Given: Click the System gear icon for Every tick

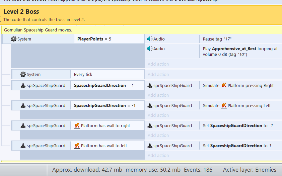Looking at the screenshot, I should click(x=23, y=75).
